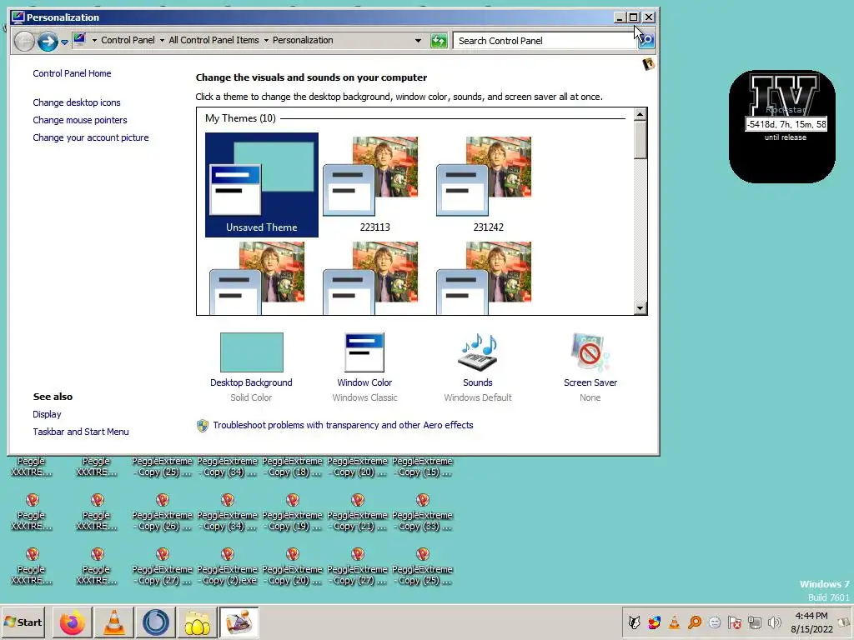
Task: Select PeggleExtreme - Copy (21) desktop icon
Action: pyautogui.click(x=357, y=513)
